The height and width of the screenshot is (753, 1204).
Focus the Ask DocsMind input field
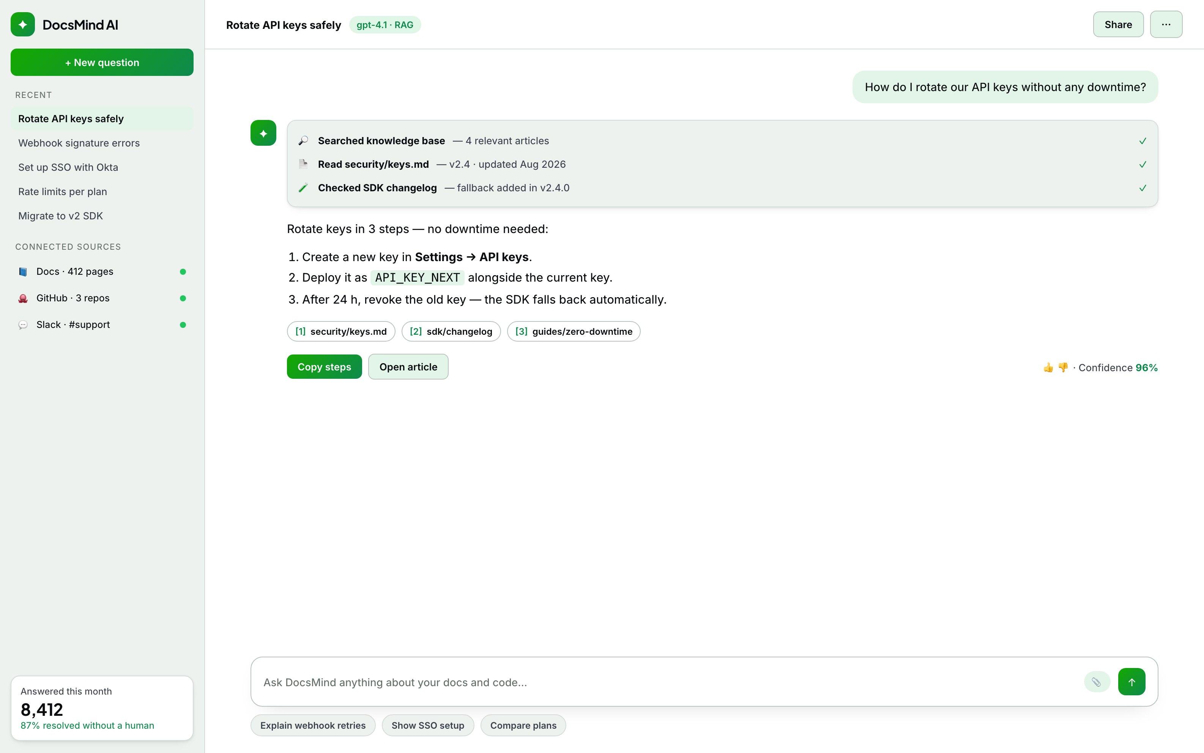(x=667, y=682)
